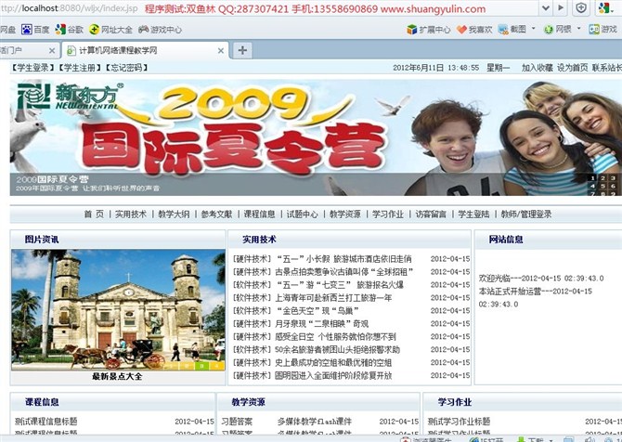Switch to the 计算机网络课程教学网 tab
The height and width of the screenshot is (442, 622).
click(145, 50)
